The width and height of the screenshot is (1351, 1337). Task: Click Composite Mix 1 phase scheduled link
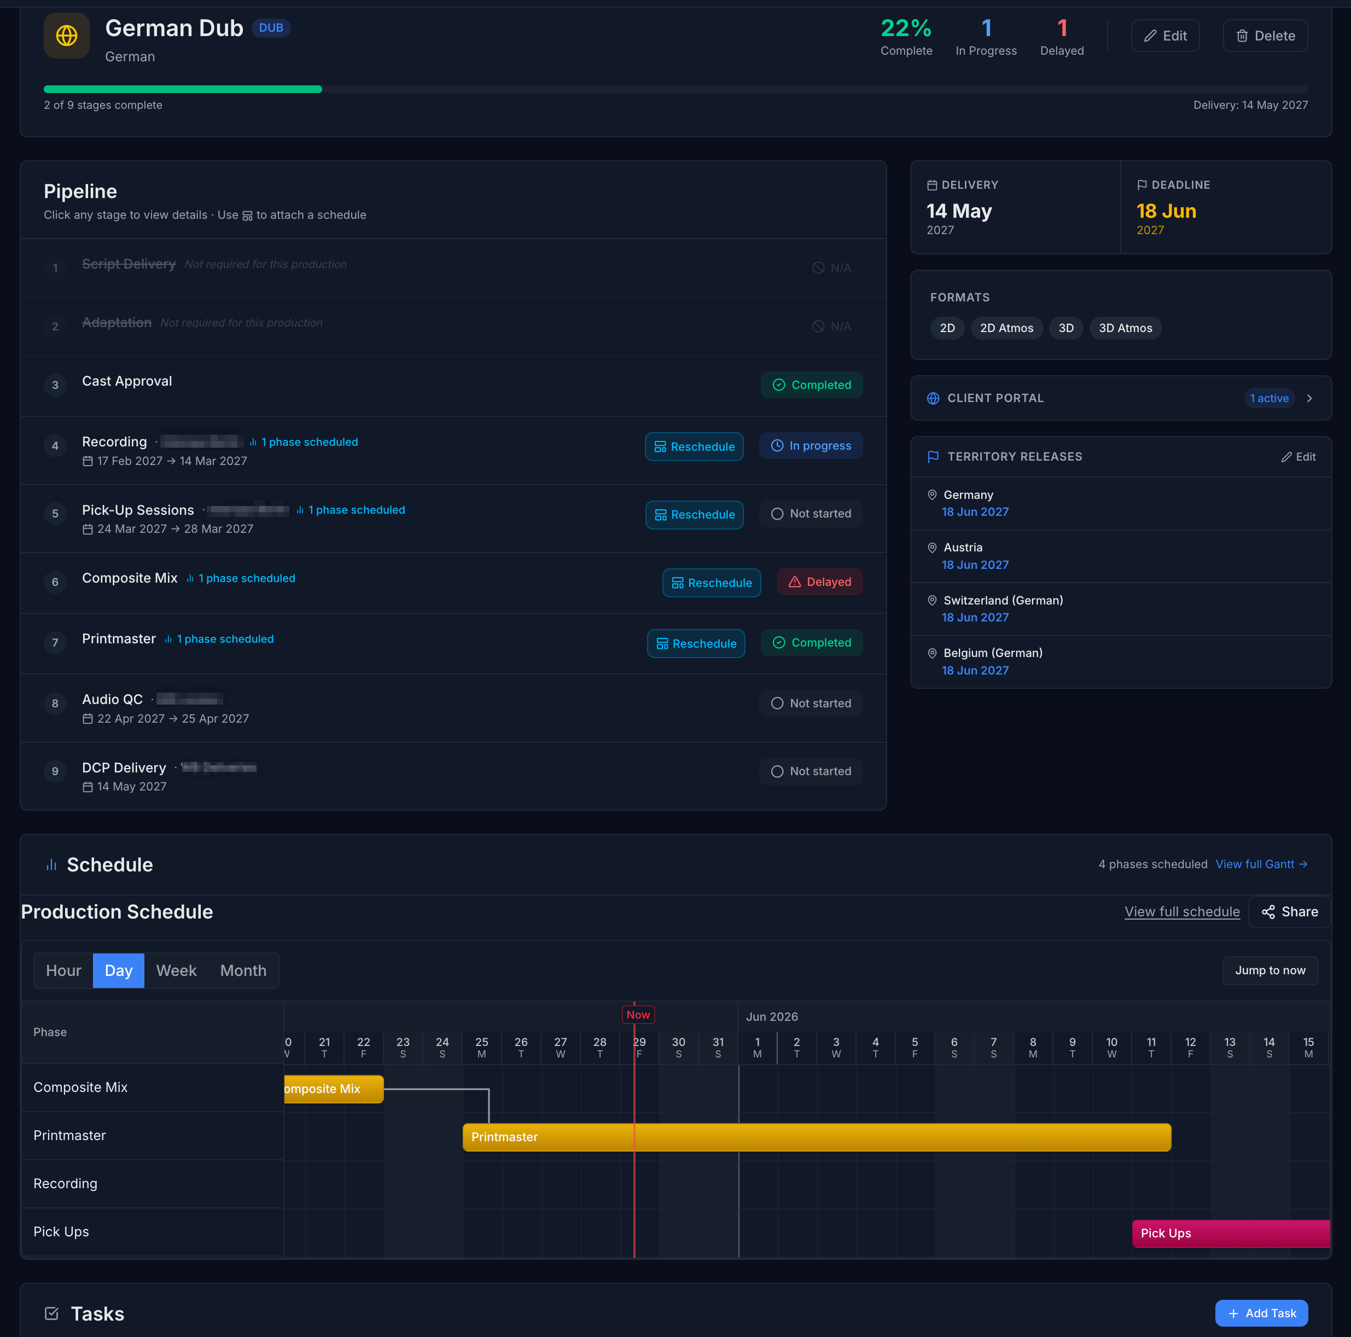pos(241,578)
